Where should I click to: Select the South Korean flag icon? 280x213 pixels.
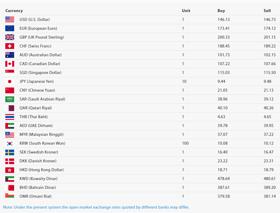point(10,143)
